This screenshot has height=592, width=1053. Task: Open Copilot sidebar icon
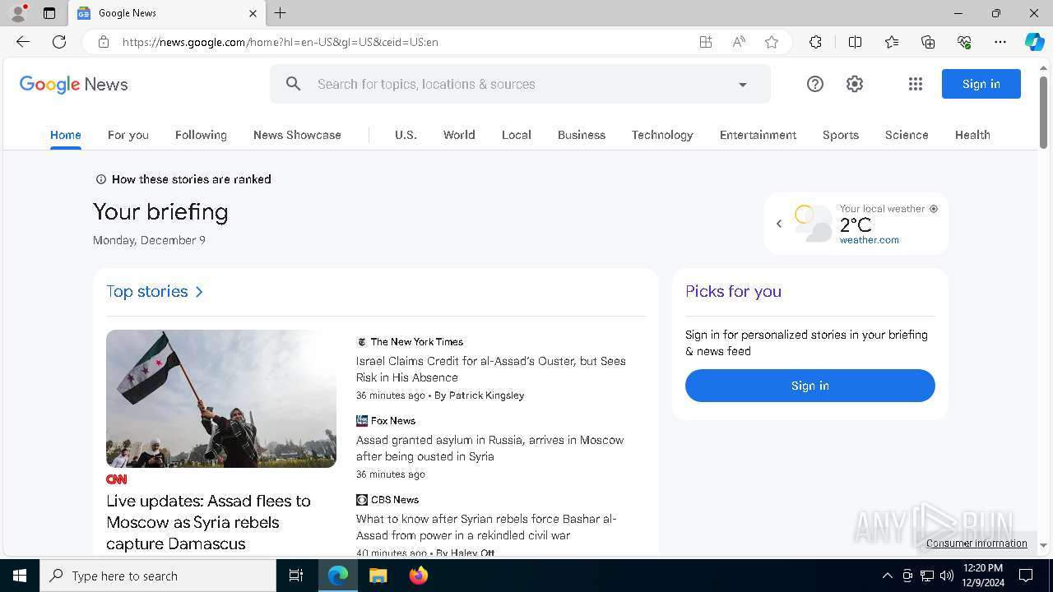click(x=1034, y=42)
